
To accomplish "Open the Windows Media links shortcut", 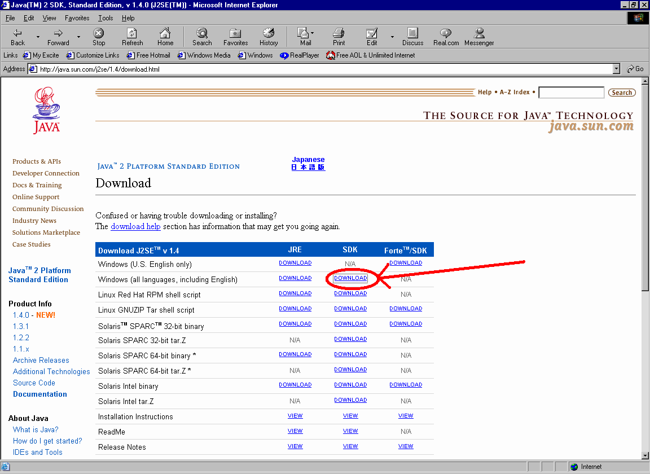I will 204,55.
